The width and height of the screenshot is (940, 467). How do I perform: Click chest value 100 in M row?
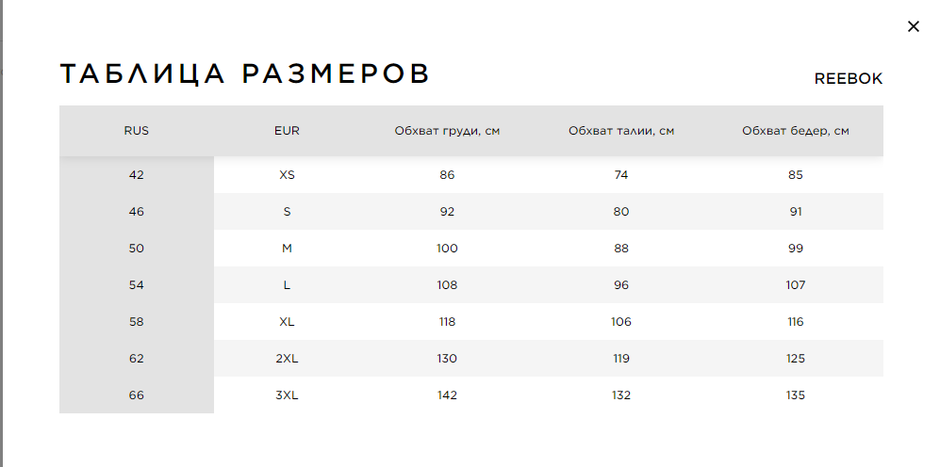(x=447, y=249)
